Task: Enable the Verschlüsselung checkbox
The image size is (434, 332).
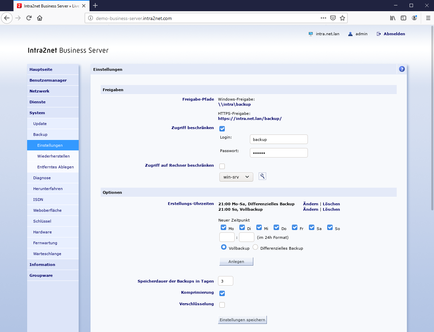Action: [x=222, y=305]
